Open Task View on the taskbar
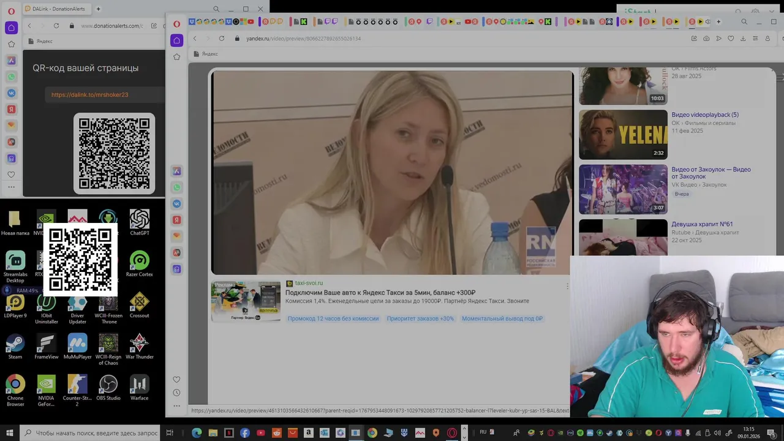Screen dimensions: 784x441 [171, 432]
